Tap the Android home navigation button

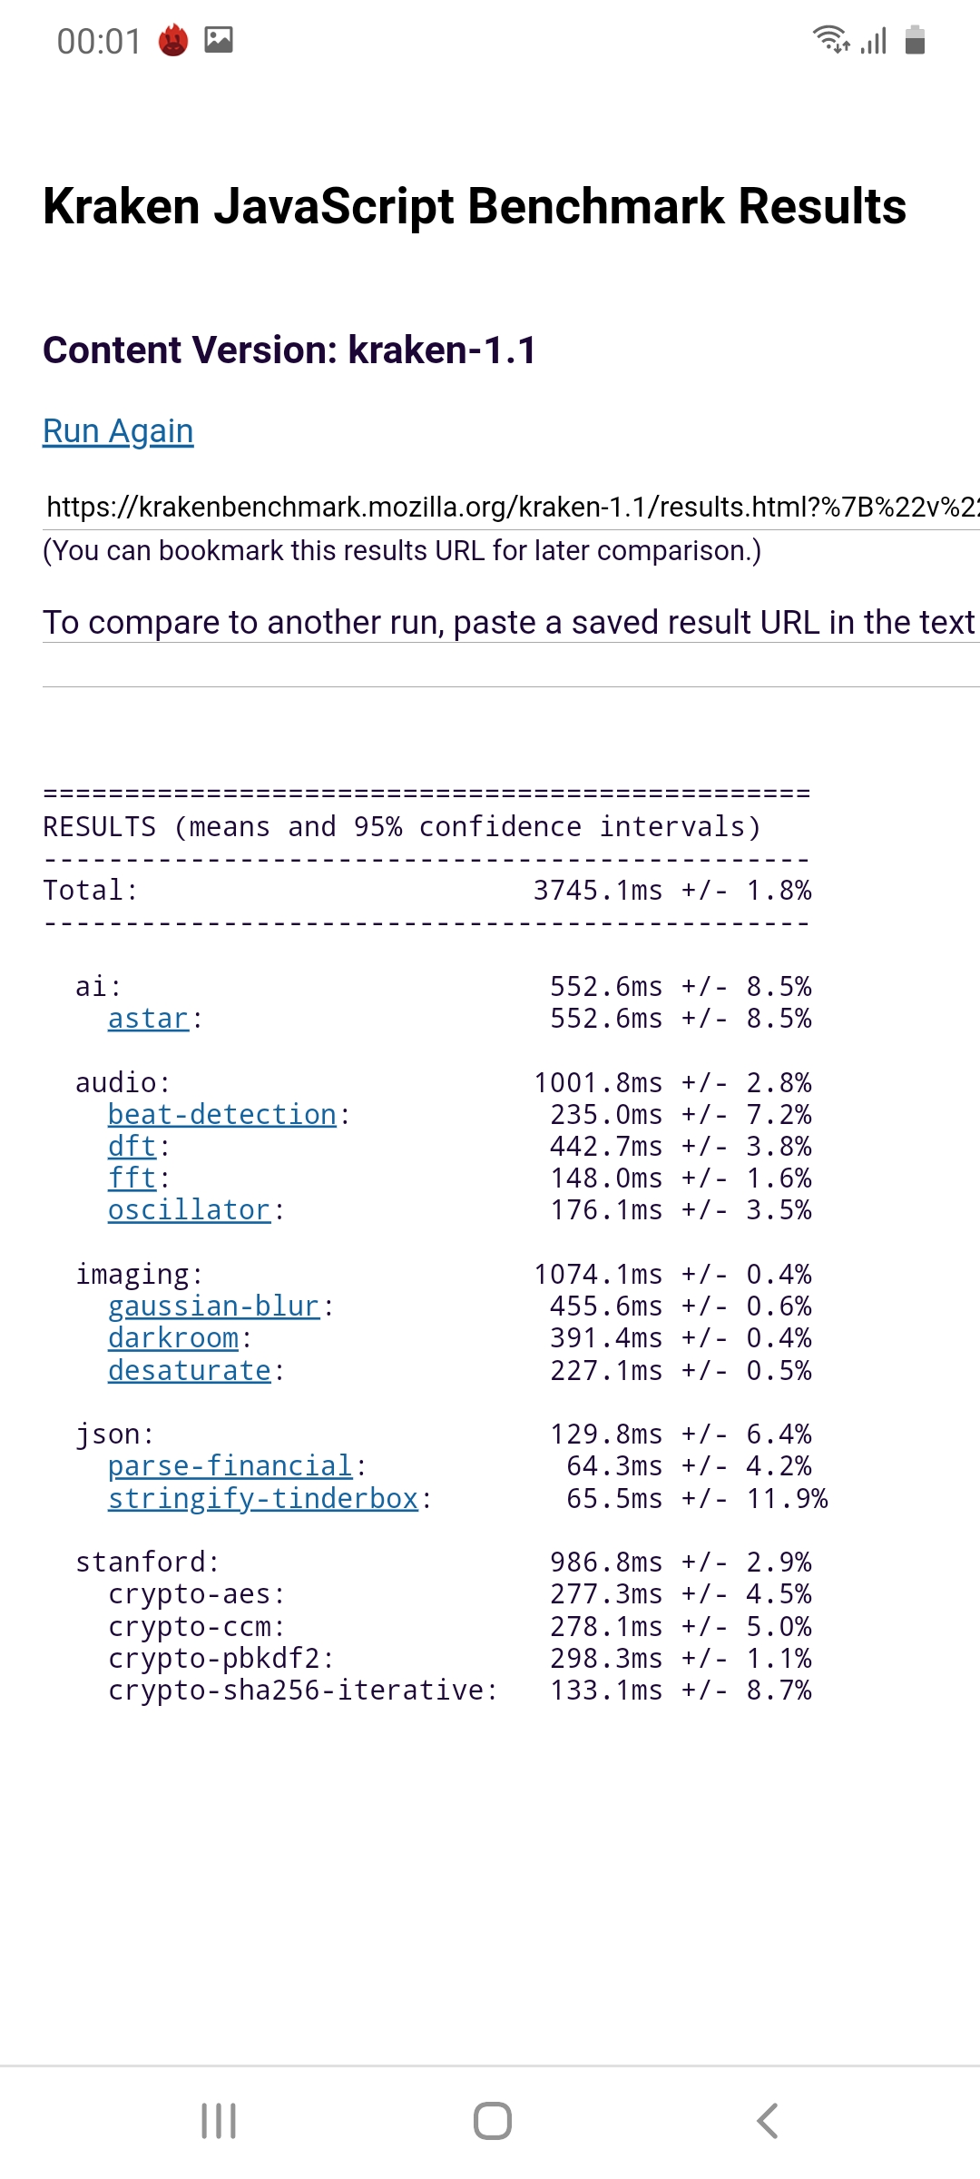pos(492,2121)
